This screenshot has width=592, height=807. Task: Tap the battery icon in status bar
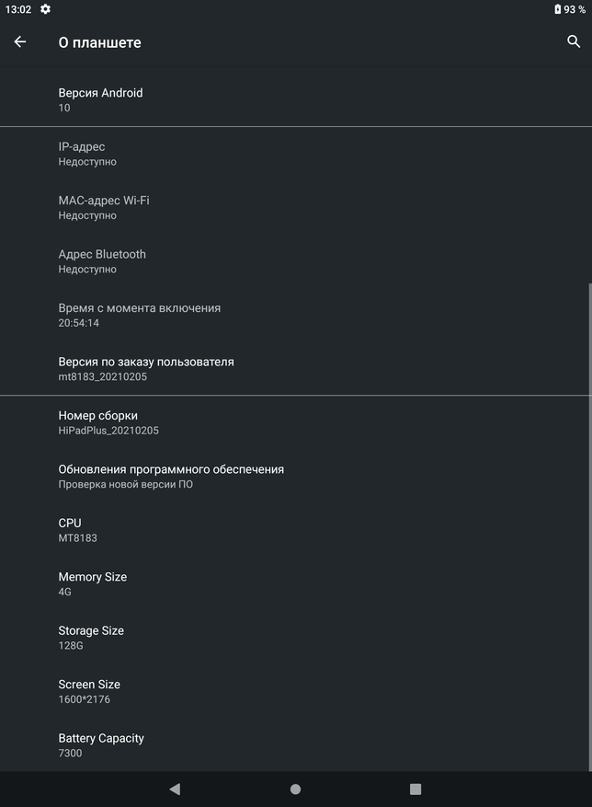(558, 9)
